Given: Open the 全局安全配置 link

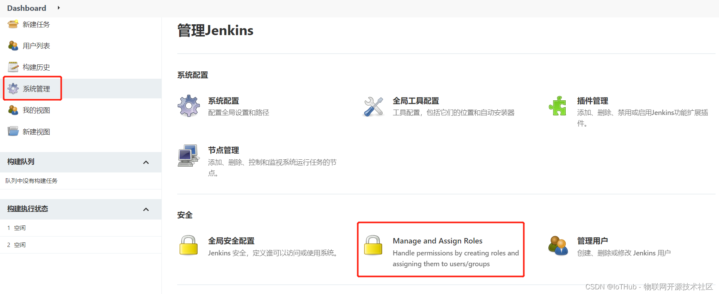Looking at the screenshot, I should [x=231, y=241].
